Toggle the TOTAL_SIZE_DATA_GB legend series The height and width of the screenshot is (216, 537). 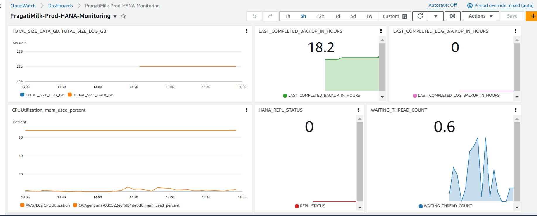click(90, 95)
